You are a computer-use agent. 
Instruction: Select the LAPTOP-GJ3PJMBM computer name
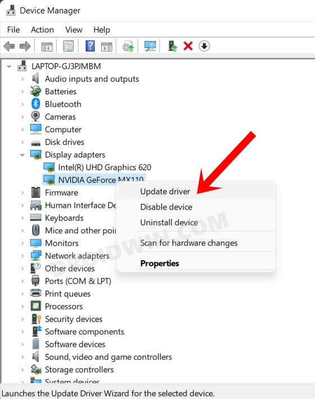pos(66,66)
